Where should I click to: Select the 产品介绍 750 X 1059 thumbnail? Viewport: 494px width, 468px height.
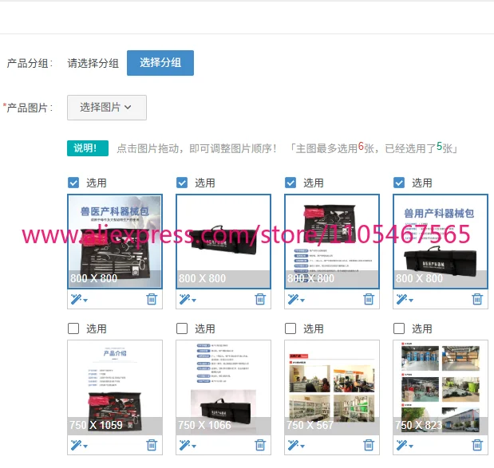115,387
